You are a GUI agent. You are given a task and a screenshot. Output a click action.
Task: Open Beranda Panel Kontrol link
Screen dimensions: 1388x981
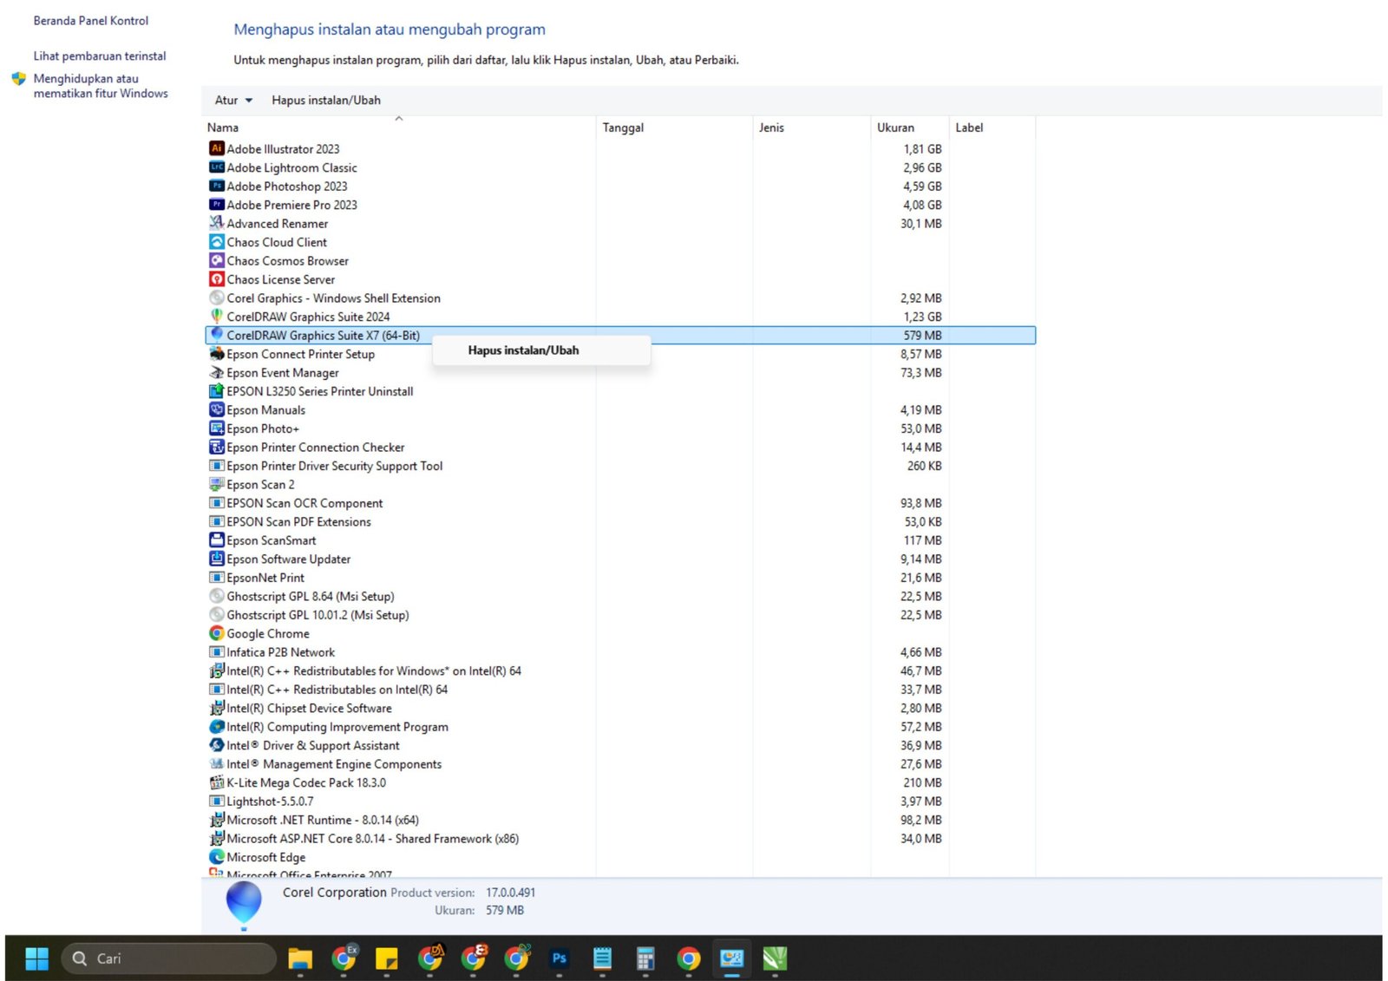(90, 21)
